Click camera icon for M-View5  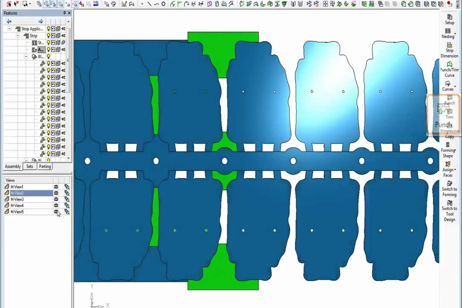click(x=56, y=212)
